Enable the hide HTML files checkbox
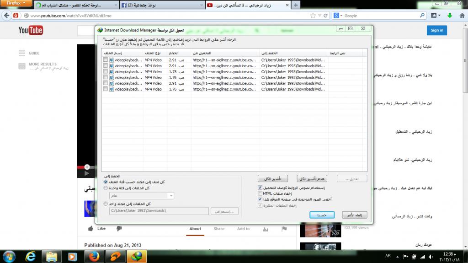 [260, 193]
